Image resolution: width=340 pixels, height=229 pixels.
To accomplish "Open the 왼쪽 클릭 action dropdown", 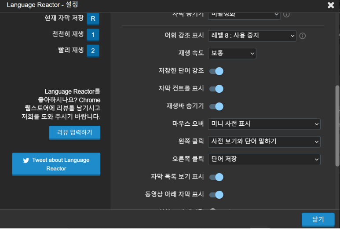I will tap(264, 142).
